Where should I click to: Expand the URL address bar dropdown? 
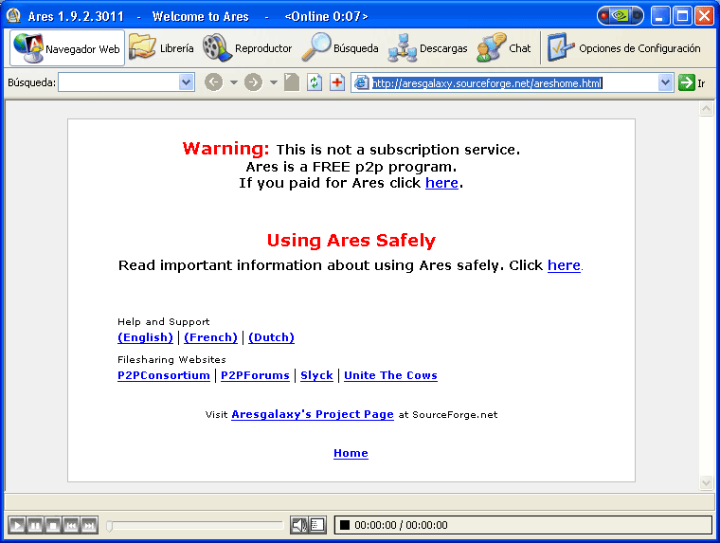coord(665,82)
